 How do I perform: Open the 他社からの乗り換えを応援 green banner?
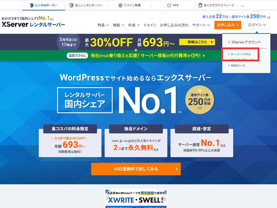[136, 55]
